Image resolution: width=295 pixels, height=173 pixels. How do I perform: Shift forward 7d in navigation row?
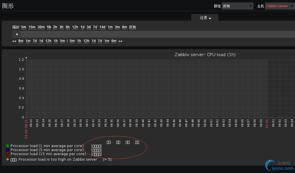[100, 41]
